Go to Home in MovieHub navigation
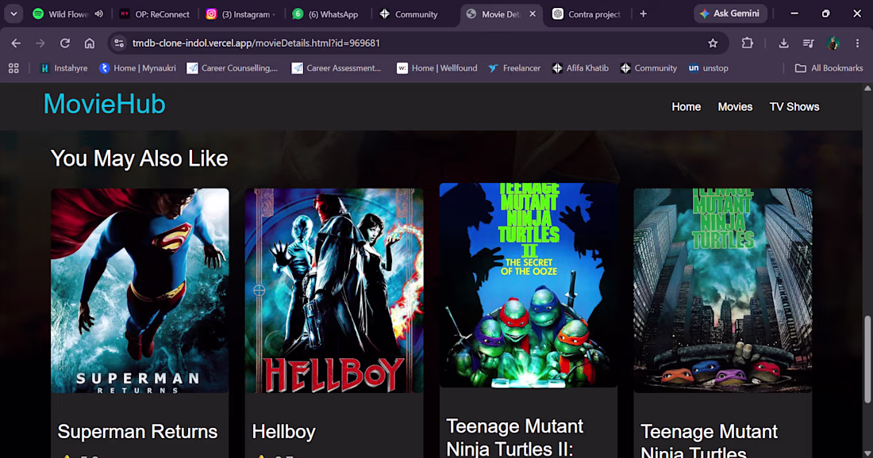 (686, 107)
